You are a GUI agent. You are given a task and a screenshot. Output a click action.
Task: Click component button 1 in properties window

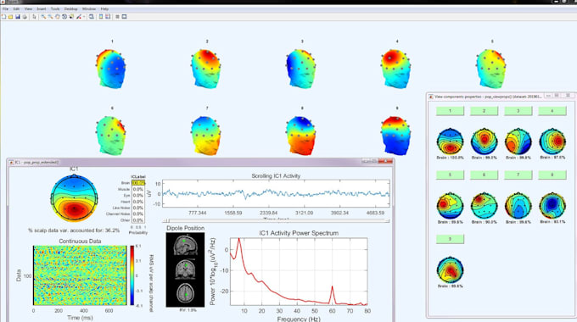450,111
